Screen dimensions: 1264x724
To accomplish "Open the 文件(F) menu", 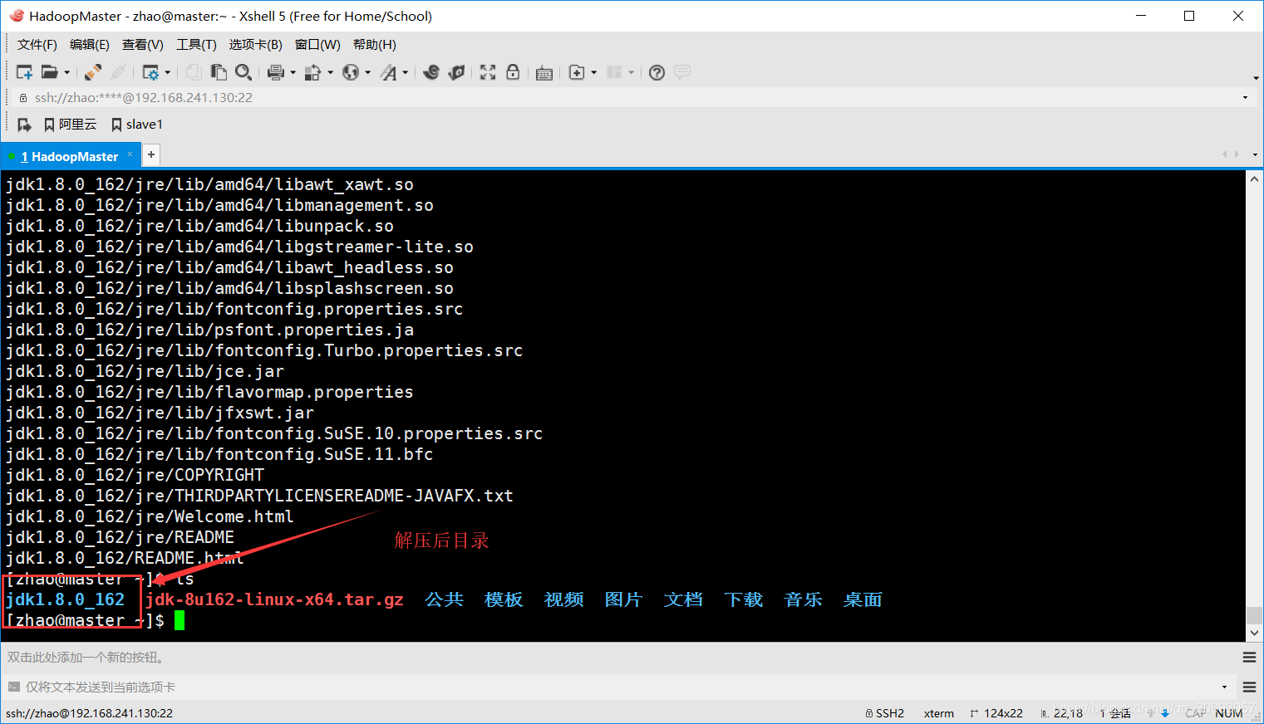I will [x=37, y=45].
